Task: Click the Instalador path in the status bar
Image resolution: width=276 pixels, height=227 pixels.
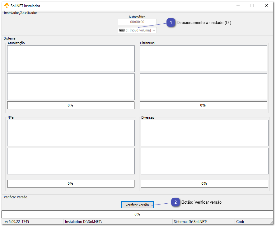Action: (83, 222)
